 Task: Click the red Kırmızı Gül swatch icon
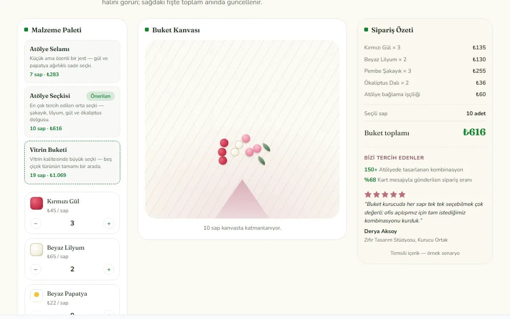[x=37, y=203]
